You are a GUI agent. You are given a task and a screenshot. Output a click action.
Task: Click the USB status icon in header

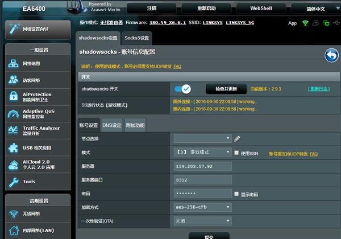pos(336,23)
